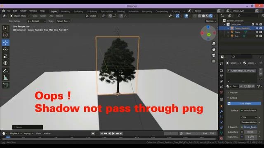Viewport: 264px width, 148px height.
Task: Hide the Green_Realistic object with eye icon
Action: 257,28
